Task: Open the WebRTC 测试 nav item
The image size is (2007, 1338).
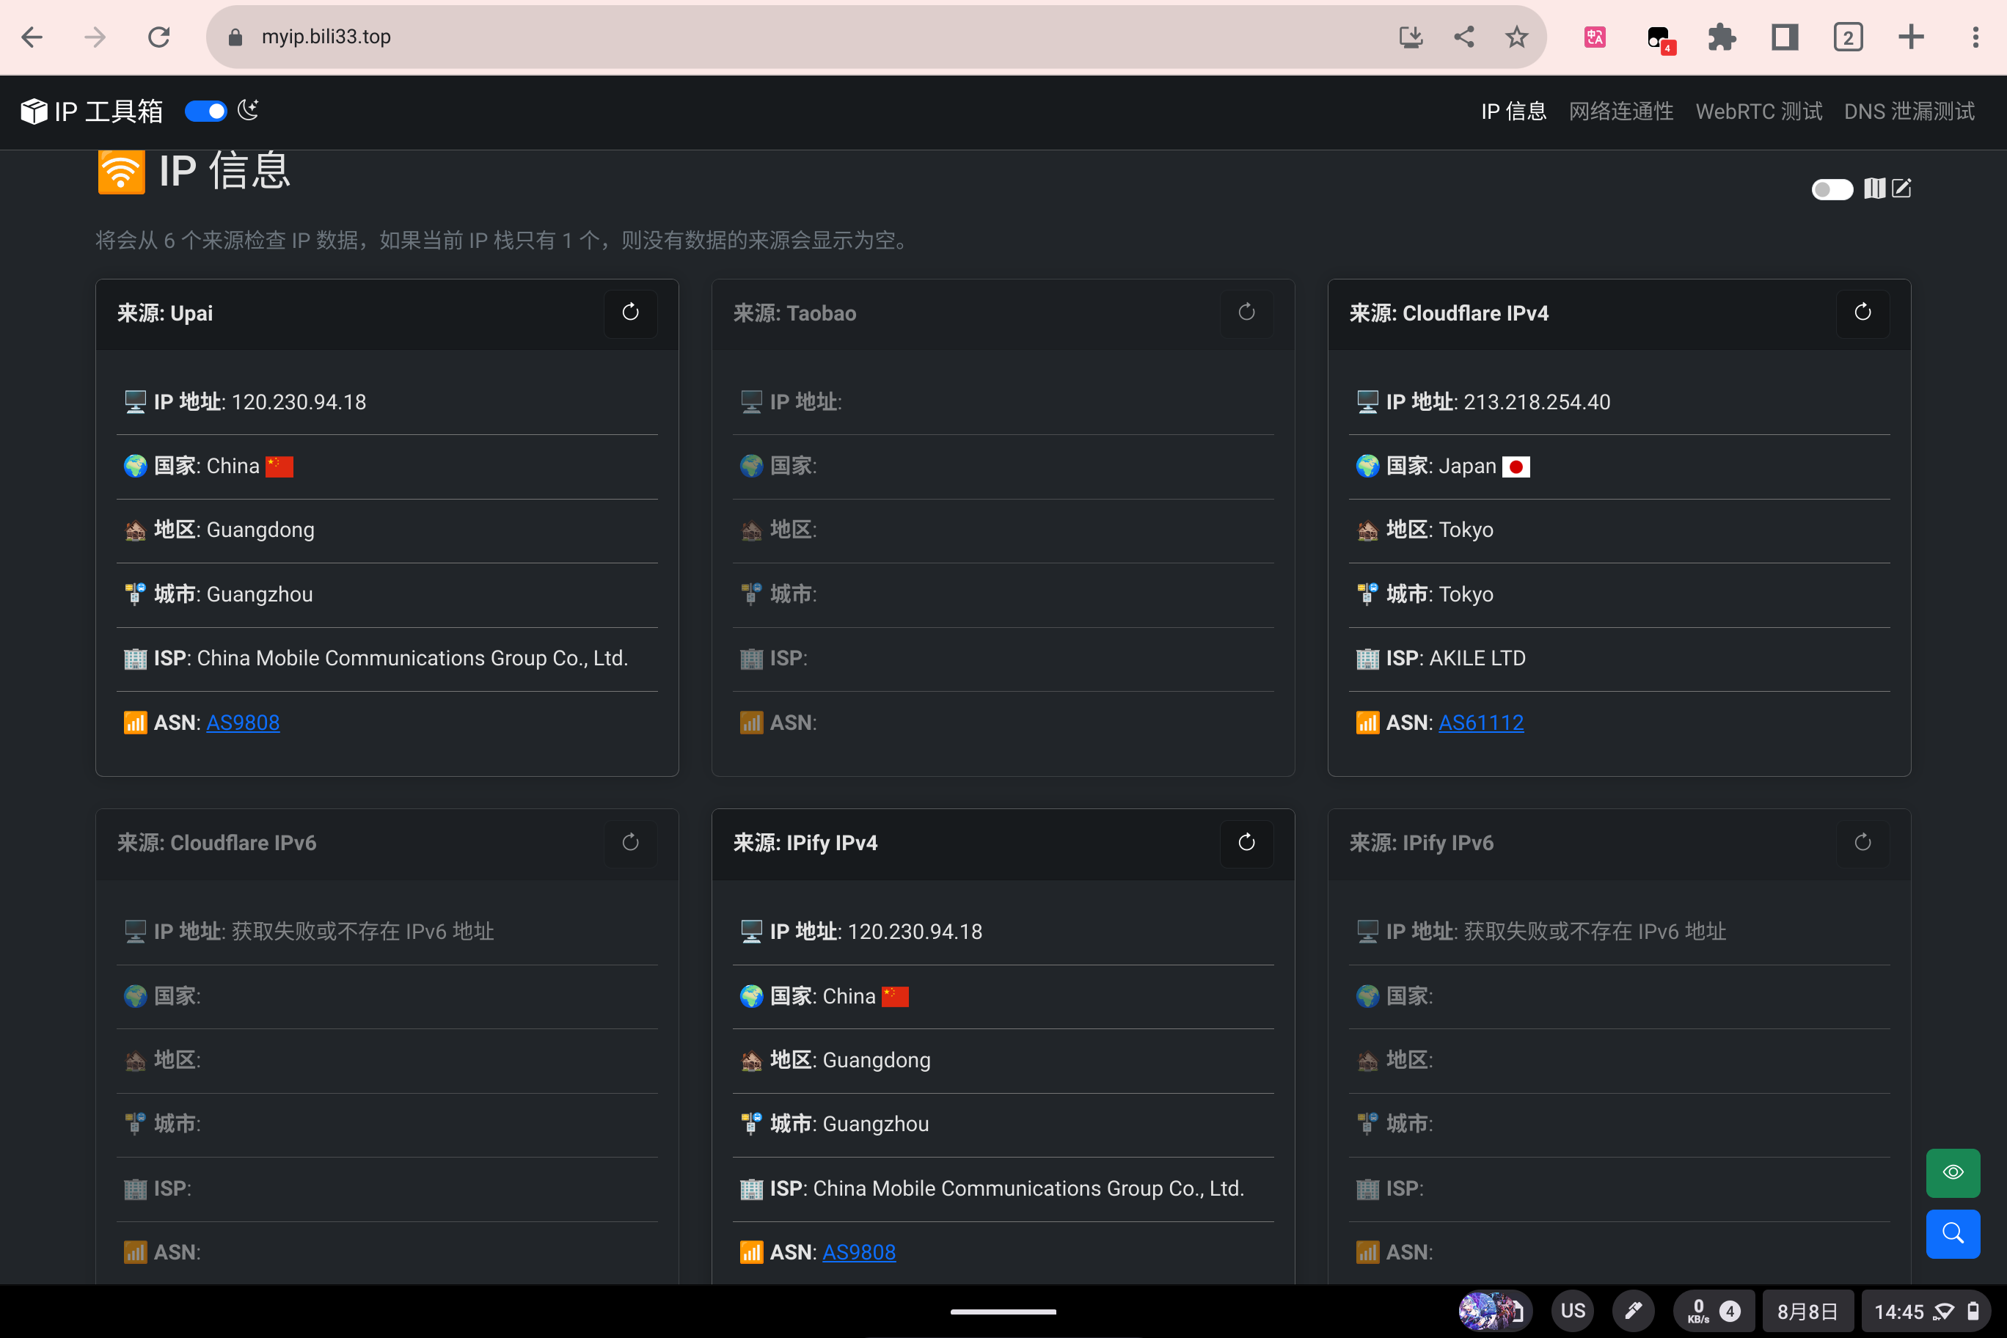Action: [1758, 111]
